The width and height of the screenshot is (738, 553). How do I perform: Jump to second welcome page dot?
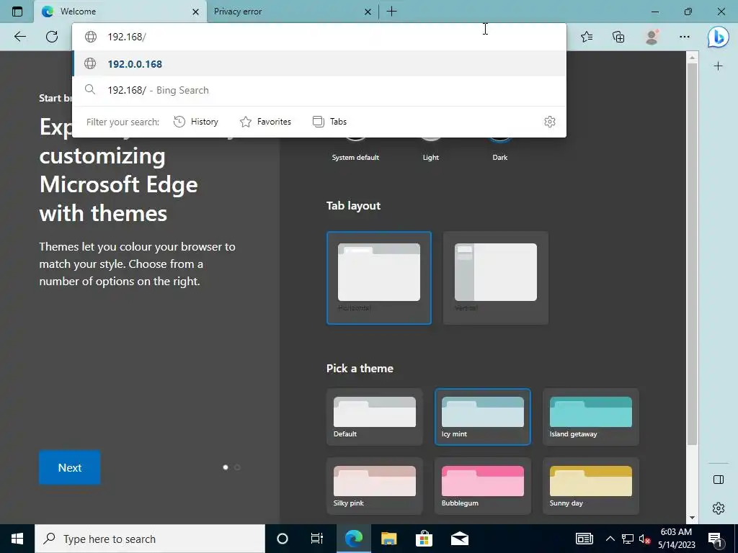coord(237,467)
